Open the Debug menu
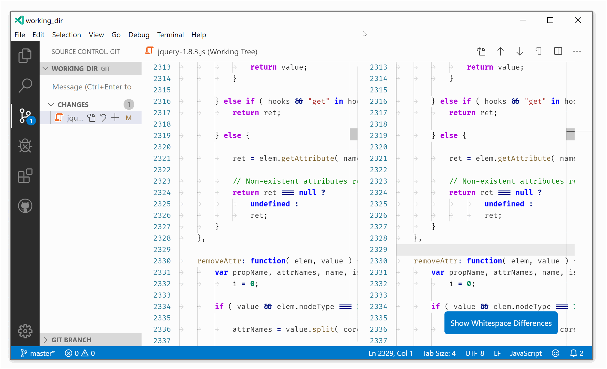 coord(139,35)
